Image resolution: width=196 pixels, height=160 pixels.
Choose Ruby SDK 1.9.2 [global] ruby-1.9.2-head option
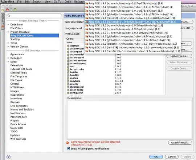133,36
